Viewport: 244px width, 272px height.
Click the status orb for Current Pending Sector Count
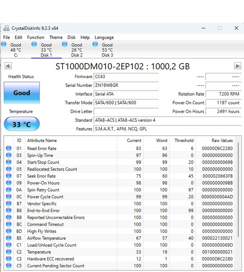point(9,265)
